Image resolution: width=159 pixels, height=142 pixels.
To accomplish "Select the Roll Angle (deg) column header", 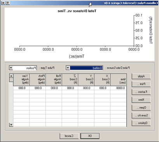I will click(x=54, y=80).
